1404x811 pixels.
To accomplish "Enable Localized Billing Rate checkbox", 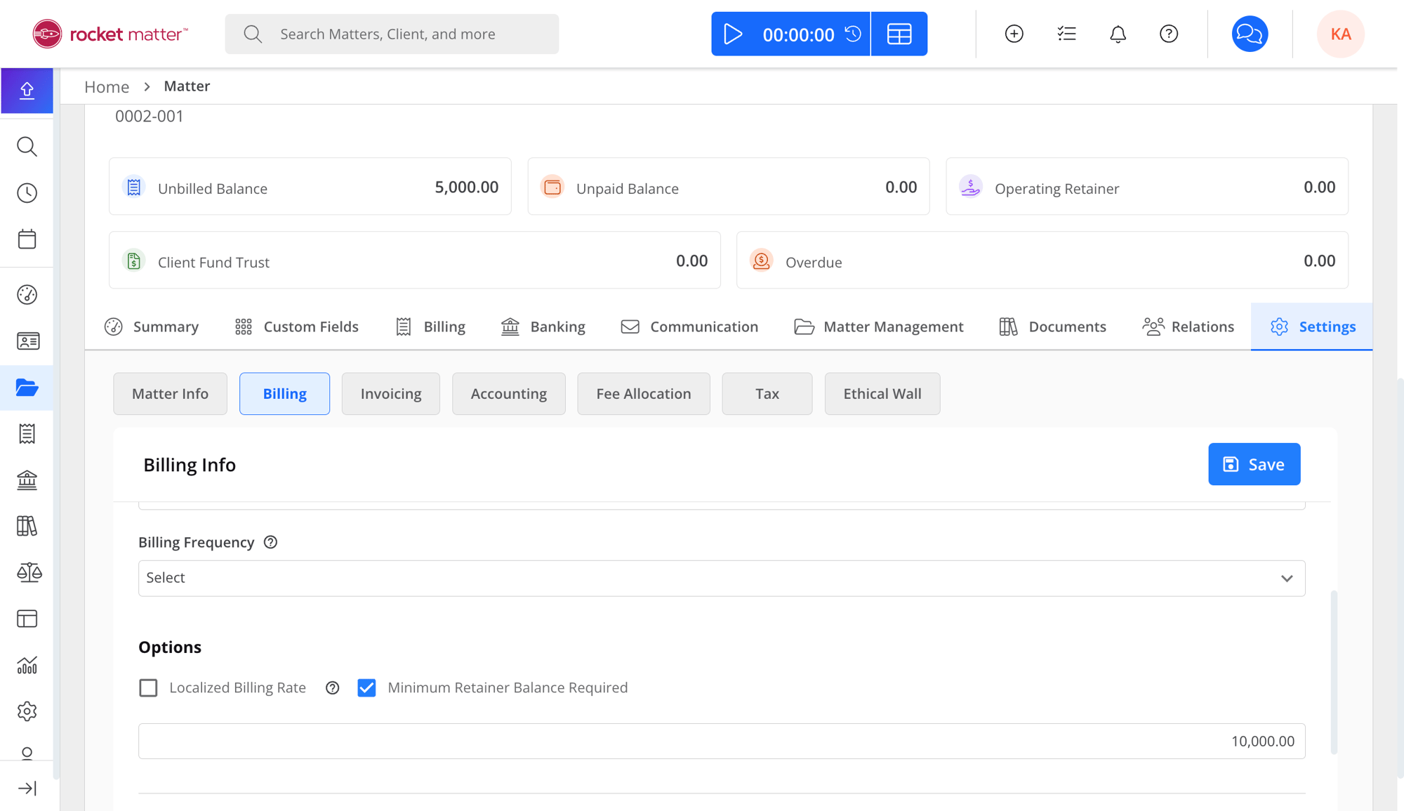I will coord(148,687).
